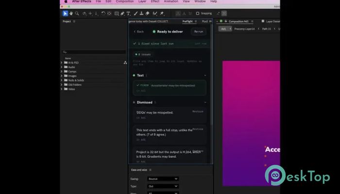Switch to the Composition Ad1 tab

pos(238,21)
